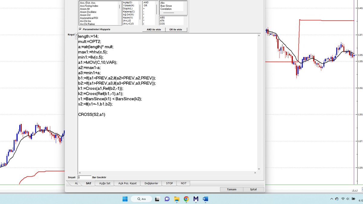Select Avr.Dir.Inx in indicator list
Image resolution: width=363 pixels, height=204 pixels.
pyautogui.click(x=86, y=21)
